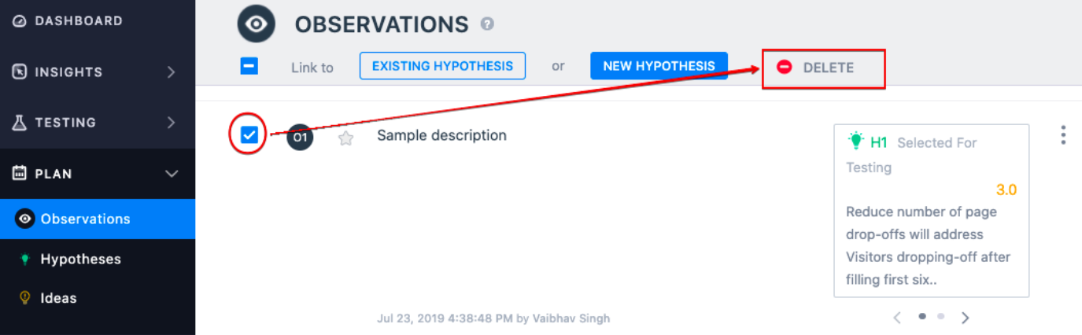Star the Sample description observation
The width and height of the screenshot is (1082, 335).
tap(345, 138)
